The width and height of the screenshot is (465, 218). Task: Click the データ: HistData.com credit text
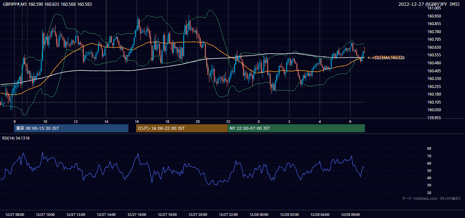tap(432, 198)
